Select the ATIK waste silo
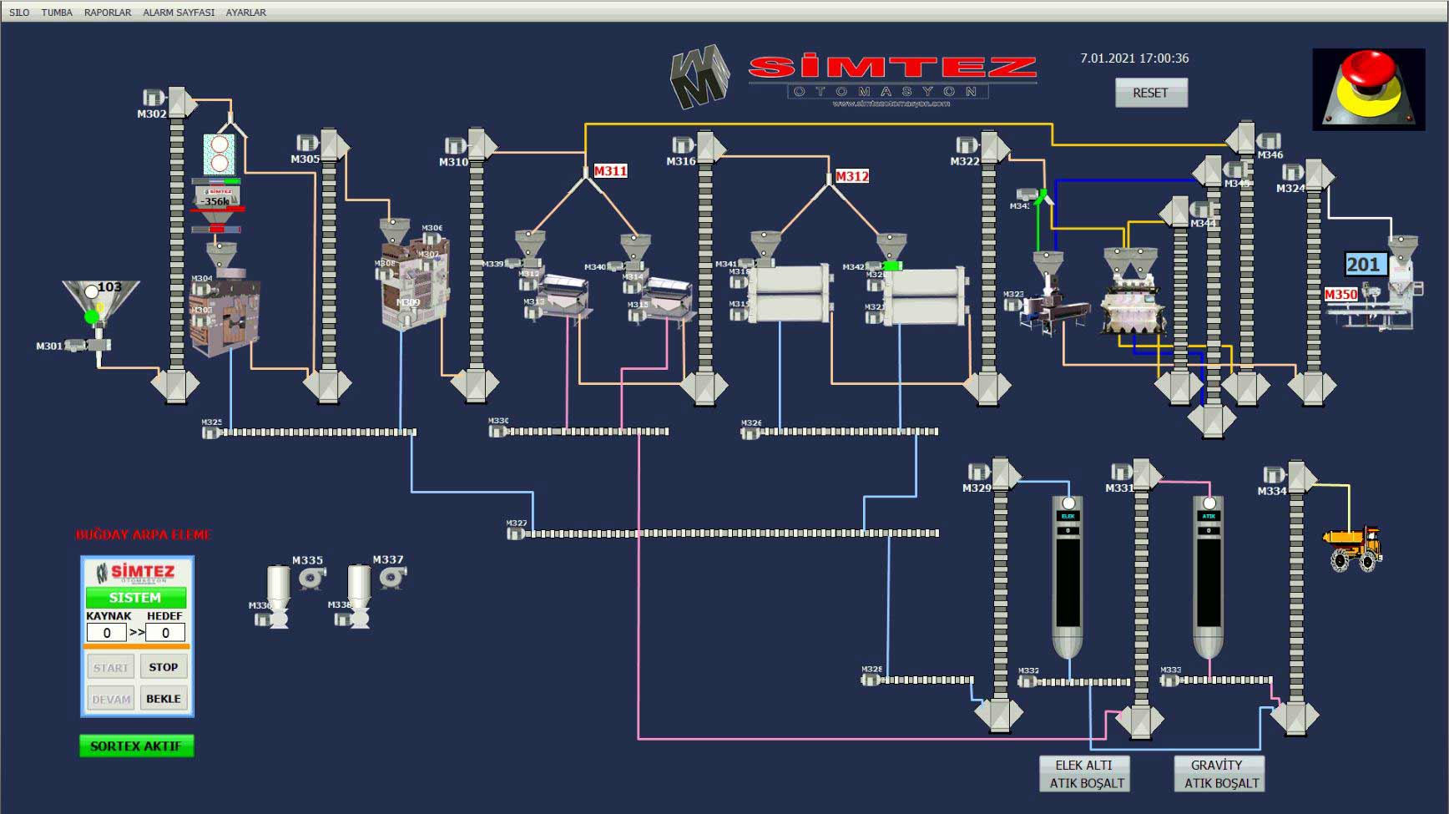The width and height of the screenshot is (1449, 814). pos(1209,576)
